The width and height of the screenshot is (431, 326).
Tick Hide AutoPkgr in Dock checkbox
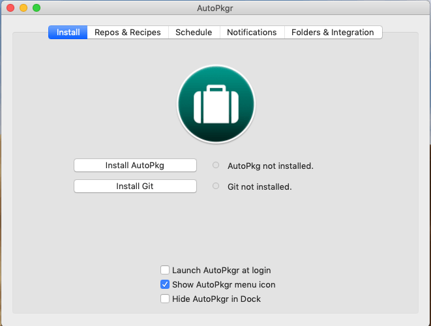(165, 299)
